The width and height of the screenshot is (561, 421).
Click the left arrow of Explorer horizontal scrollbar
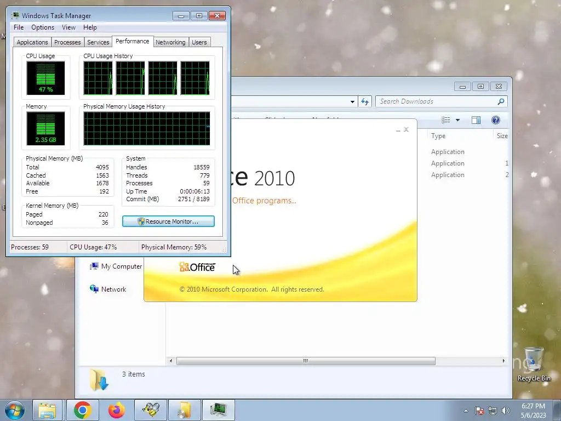[x=171, y=361]
